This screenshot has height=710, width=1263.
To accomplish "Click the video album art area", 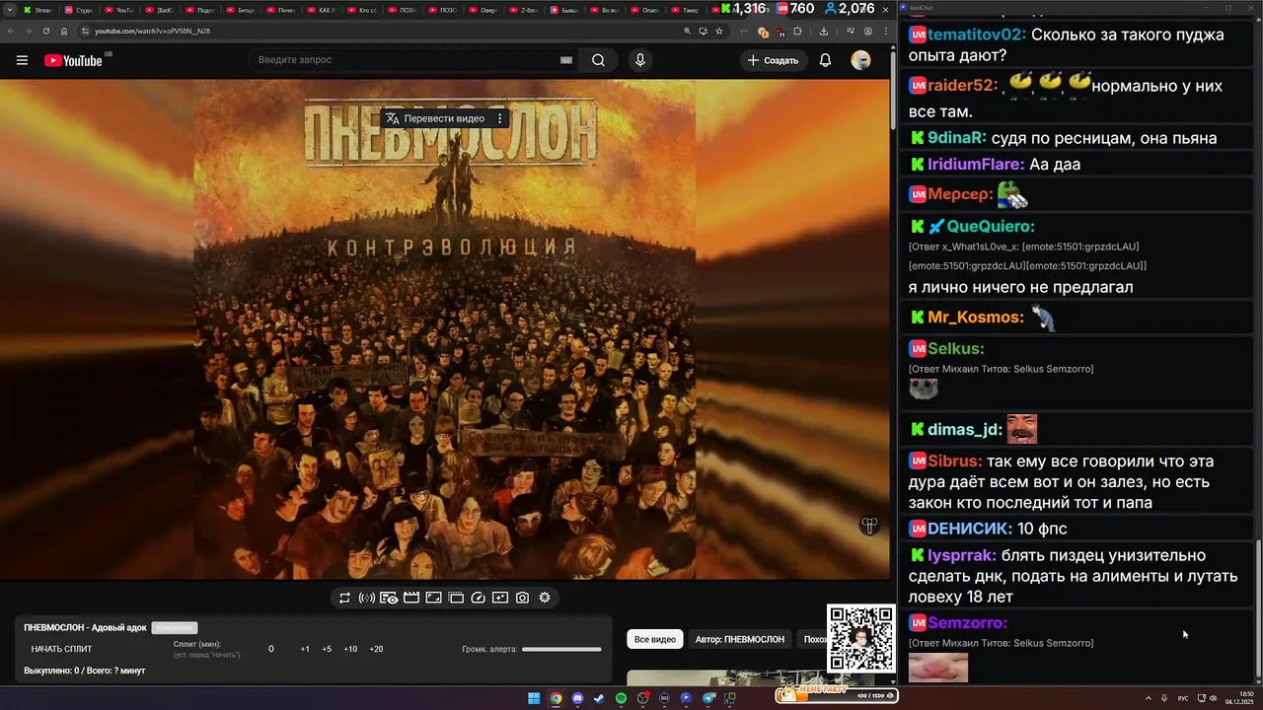I will click(x=444, y=330).
